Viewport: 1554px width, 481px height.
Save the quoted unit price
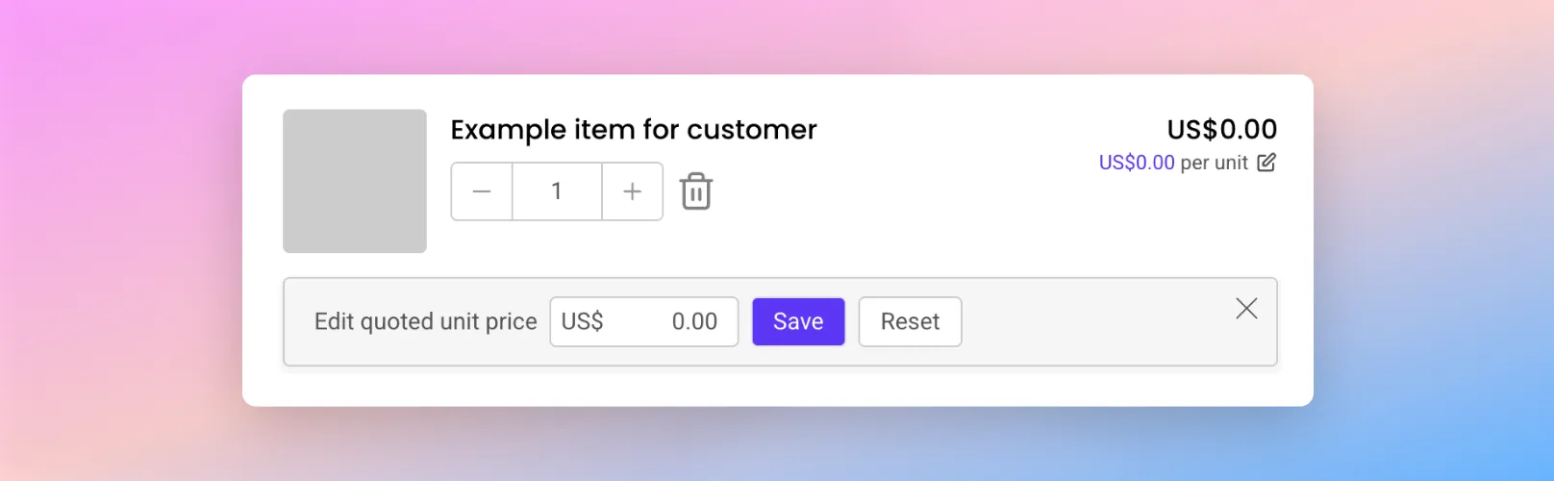[x=798, y=321]
